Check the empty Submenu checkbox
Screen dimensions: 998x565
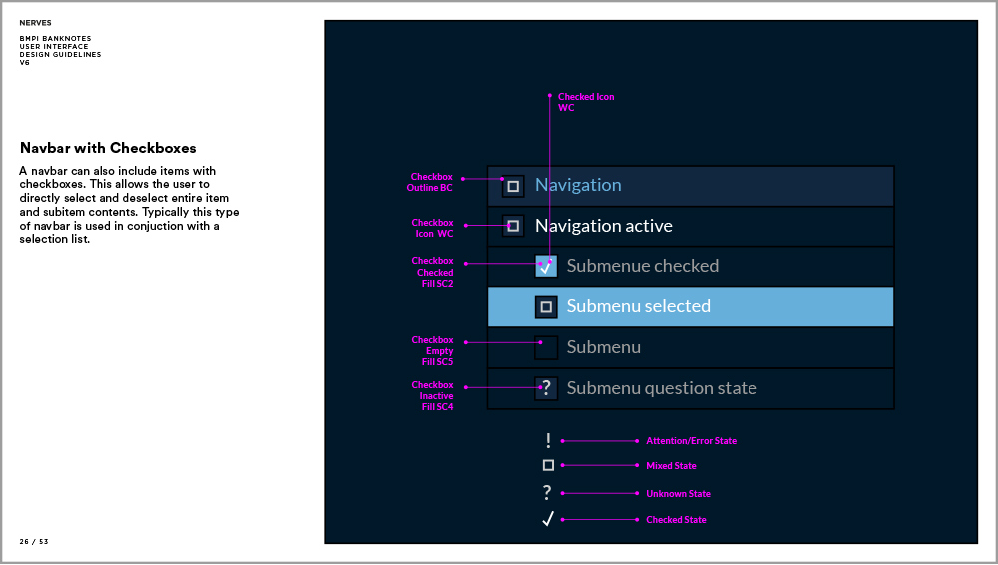546,347
